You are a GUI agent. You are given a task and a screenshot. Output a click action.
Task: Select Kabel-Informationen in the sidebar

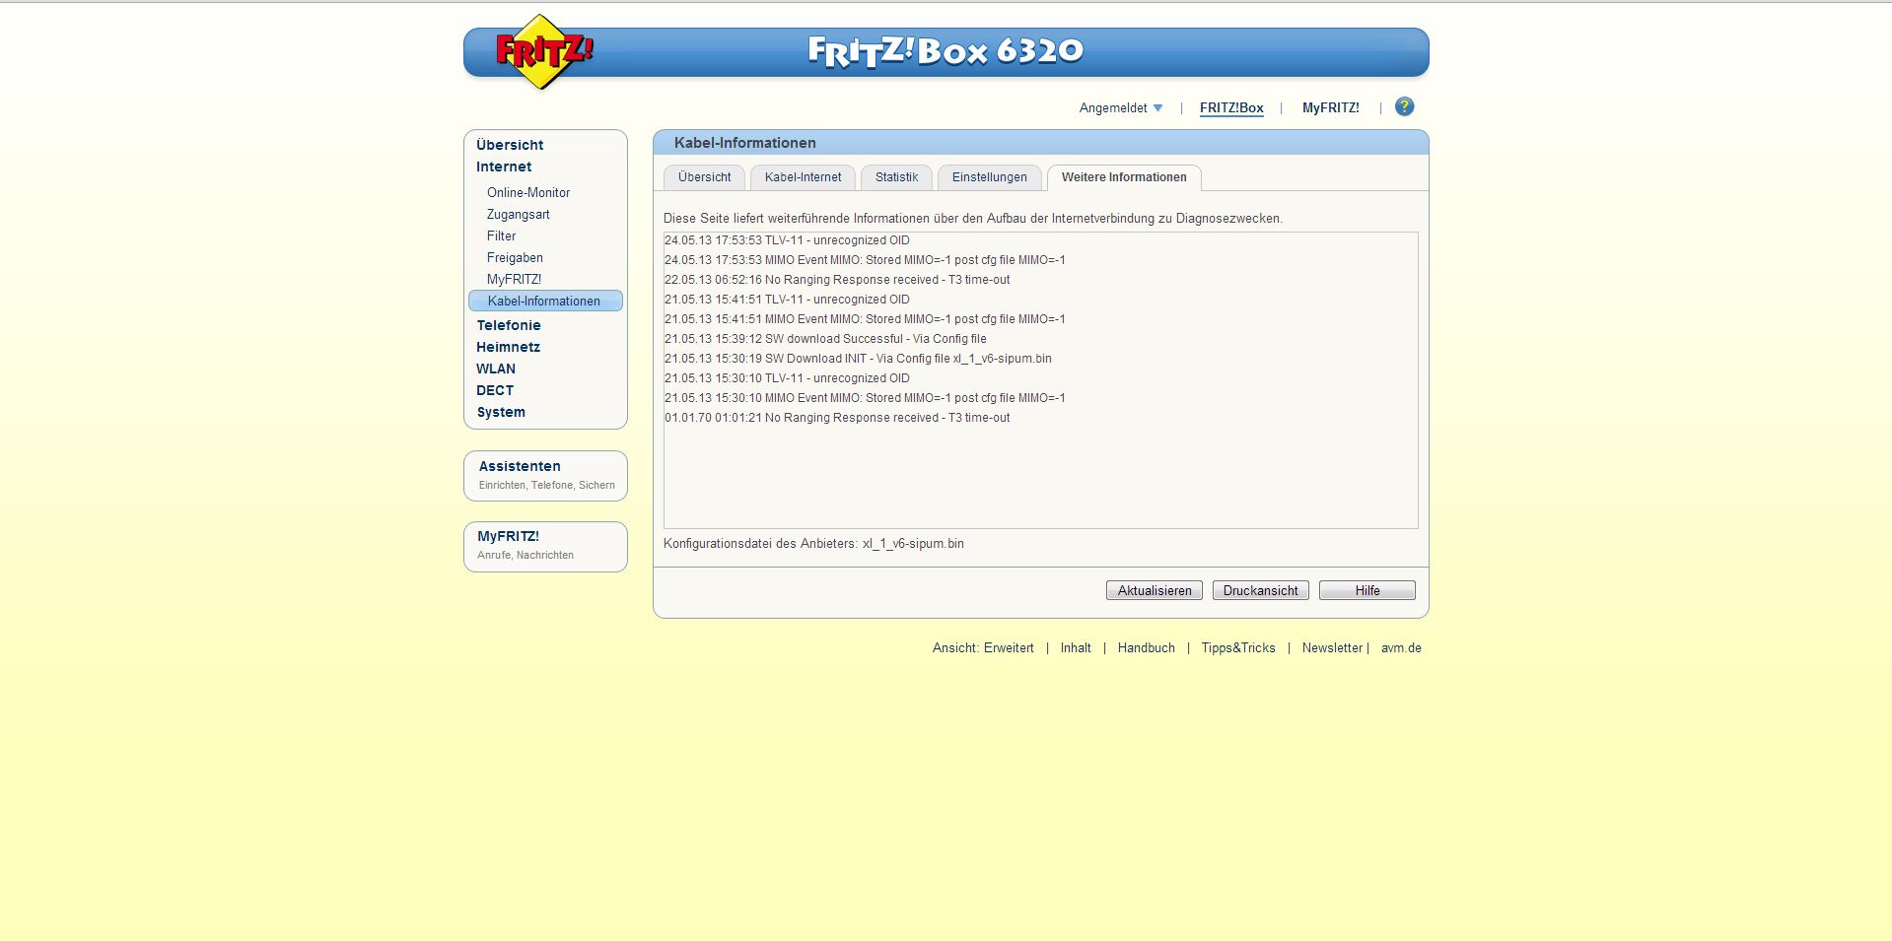[x=545, y=301]
